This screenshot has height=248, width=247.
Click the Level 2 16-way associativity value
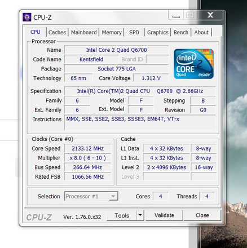point(204,167)
